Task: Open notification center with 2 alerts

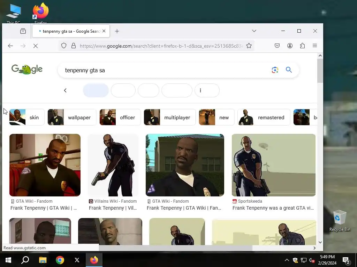Action: pos(346,260)
